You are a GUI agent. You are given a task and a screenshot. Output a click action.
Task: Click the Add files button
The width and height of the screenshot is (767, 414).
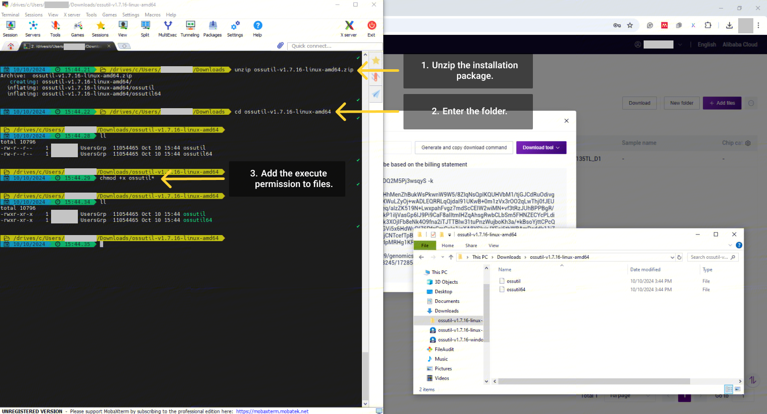click(722, 103)
